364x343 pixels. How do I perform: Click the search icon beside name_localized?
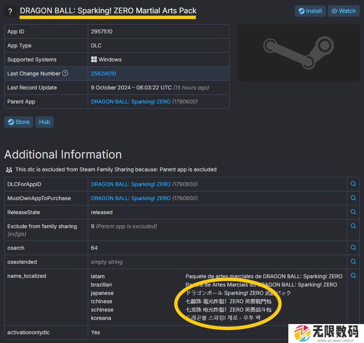[x=353, y=276]
